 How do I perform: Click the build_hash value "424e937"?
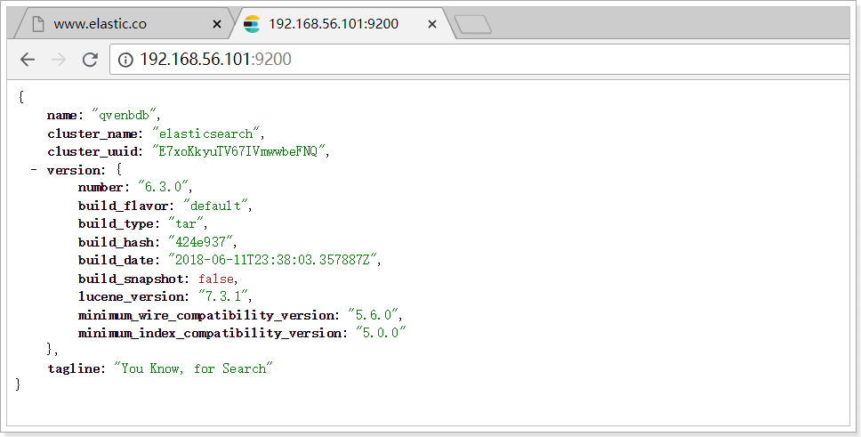[200, 242]
